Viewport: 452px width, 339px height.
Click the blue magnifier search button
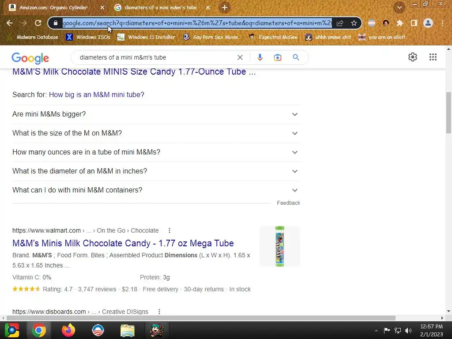296,57
